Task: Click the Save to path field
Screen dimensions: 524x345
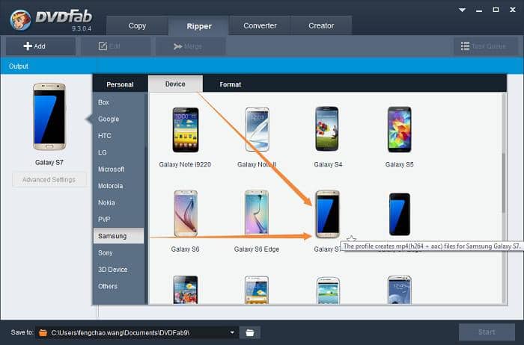Action: coord(137,332)
